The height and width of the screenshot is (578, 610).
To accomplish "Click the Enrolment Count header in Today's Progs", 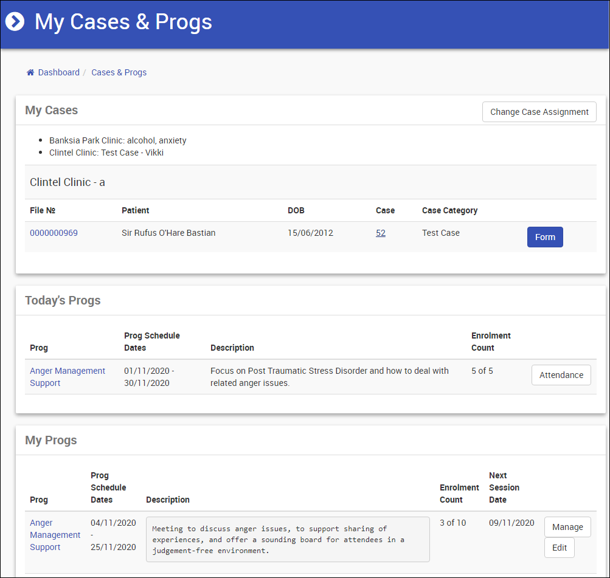I will point(491,342).
